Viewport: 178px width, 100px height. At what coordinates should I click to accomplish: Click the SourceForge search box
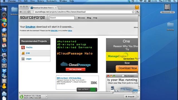[62, 18]
